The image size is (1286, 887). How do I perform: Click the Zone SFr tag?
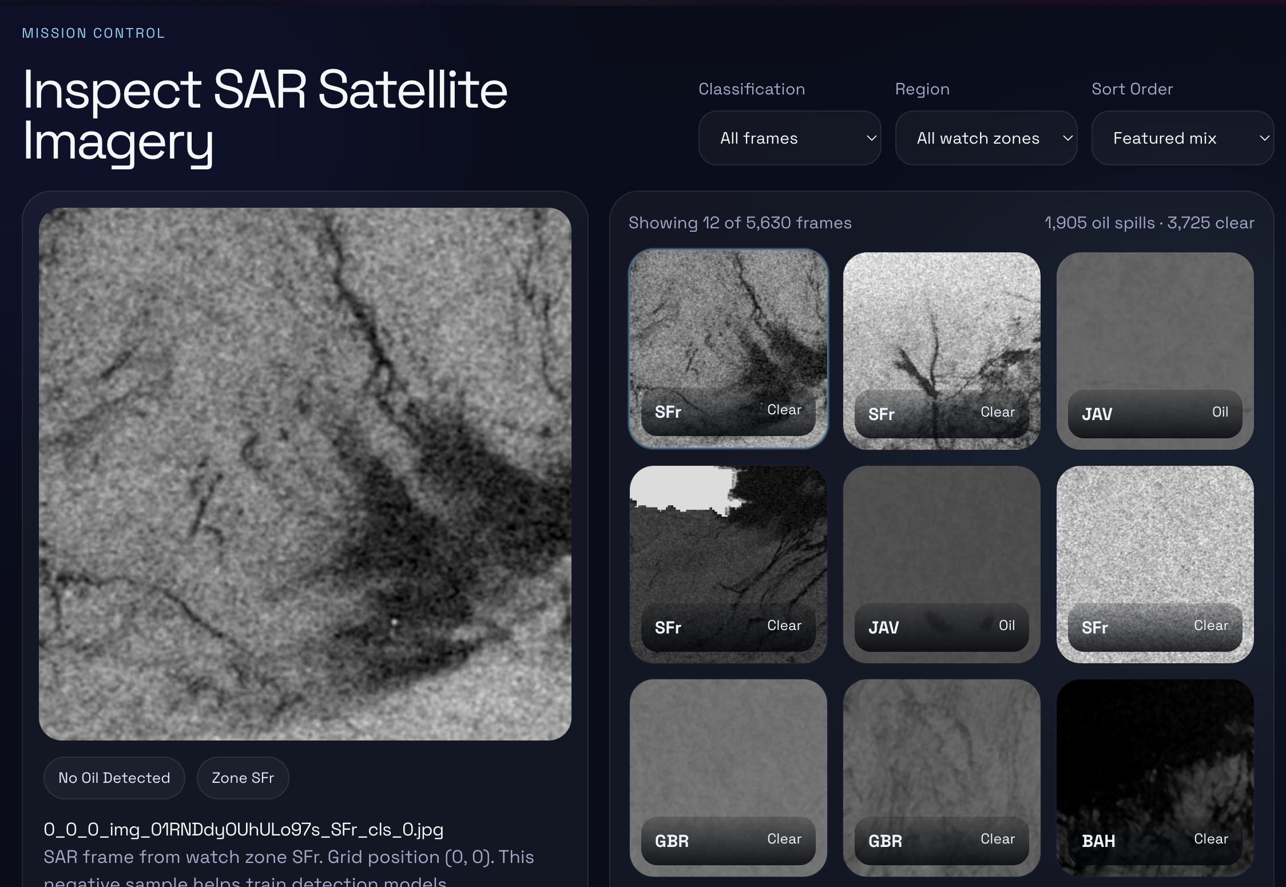click(243, 778)
